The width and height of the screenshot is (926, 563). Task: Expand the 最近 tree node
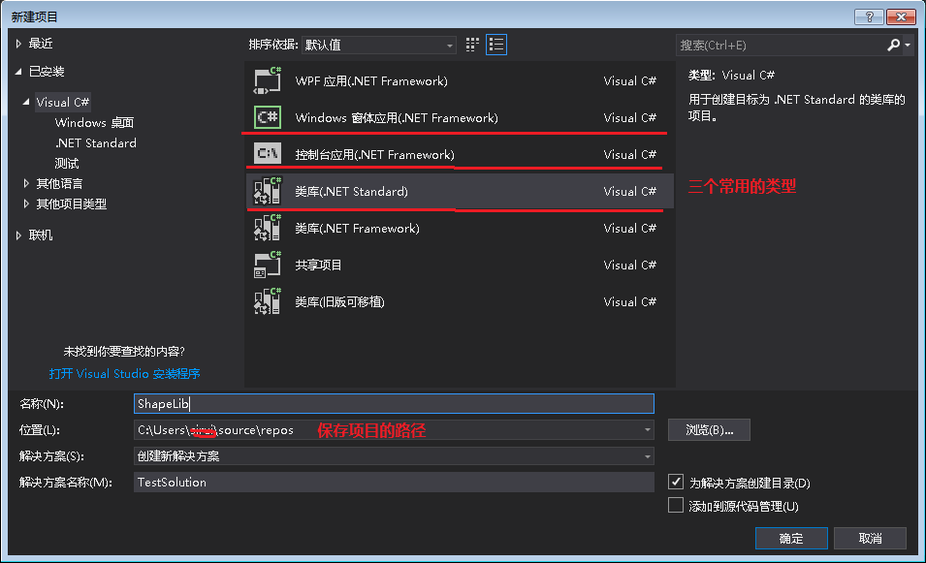click(18, 44)
